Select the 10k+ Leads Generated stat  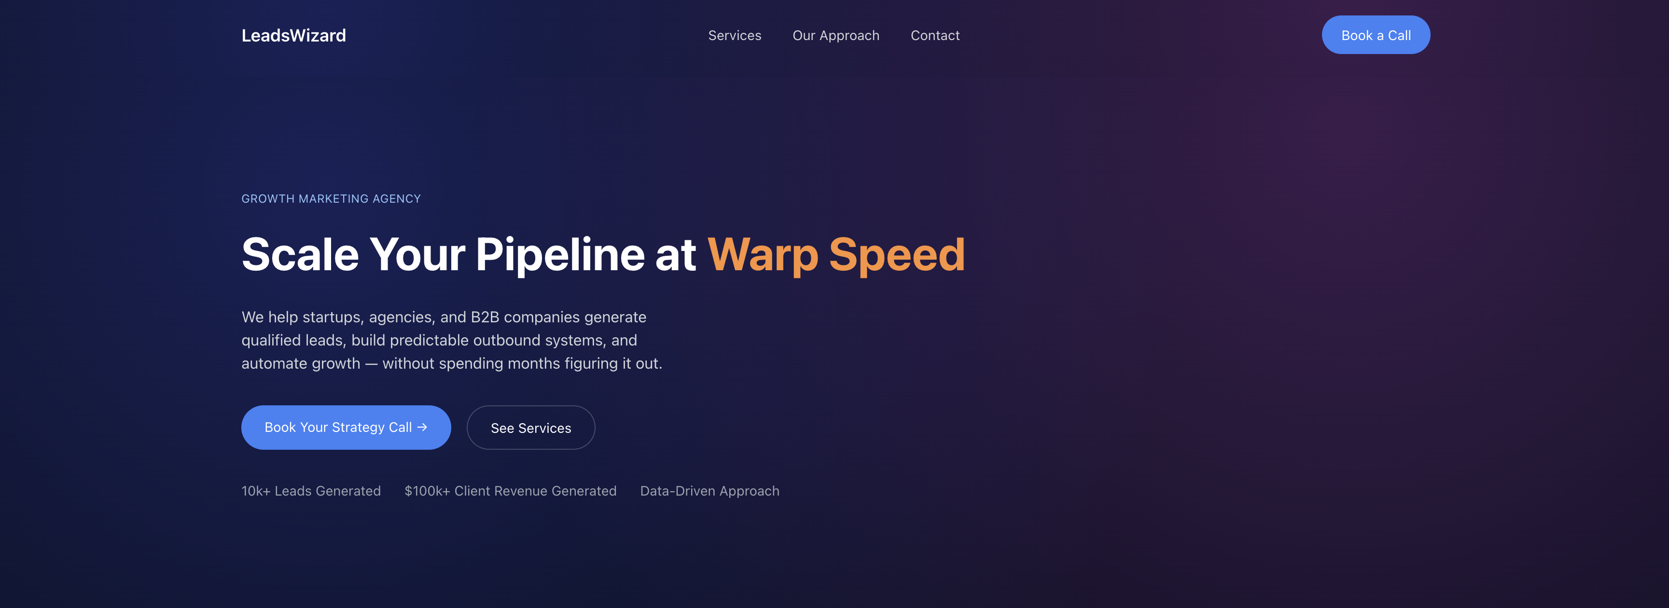pyautogui.click(x=311, y=491)
